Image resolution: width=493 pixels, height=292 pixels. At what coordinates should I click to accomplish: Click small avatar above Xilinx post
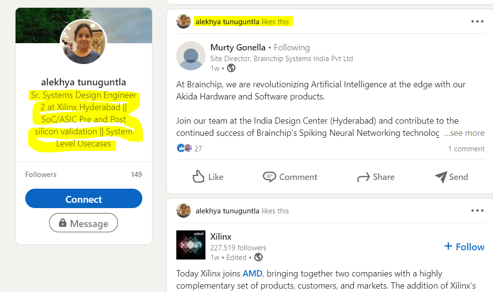pyautogui.click(x=184, y=211)
